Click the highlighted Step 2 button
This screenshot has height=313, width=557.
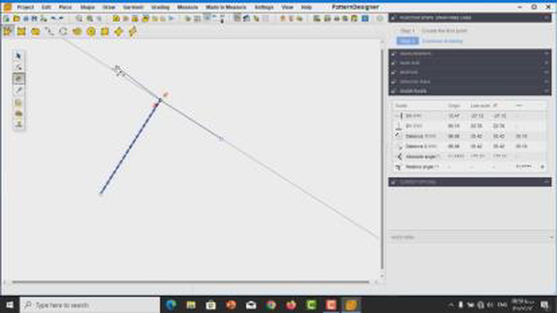click(407, 41)
